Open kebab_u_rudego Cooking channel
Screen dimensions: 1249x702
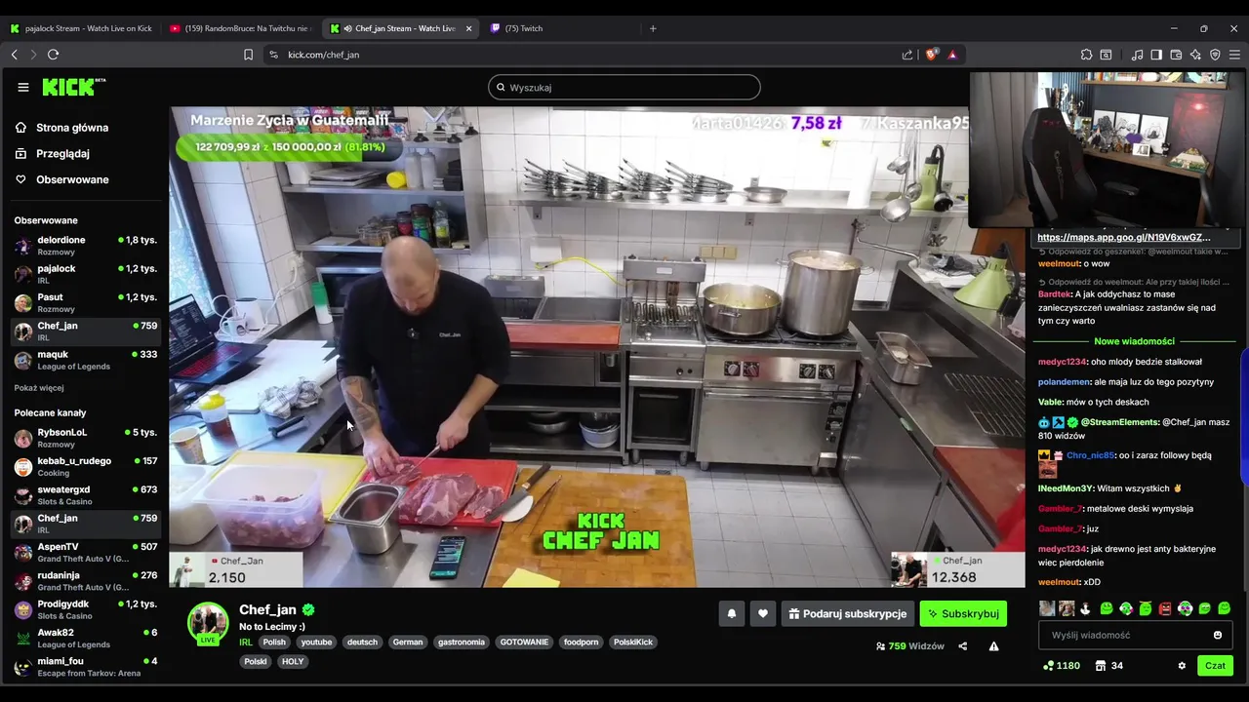click(x=84, y=466)
